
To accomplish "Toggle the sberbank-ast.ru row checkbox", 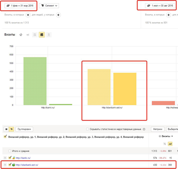I will [x=10, y=165].
